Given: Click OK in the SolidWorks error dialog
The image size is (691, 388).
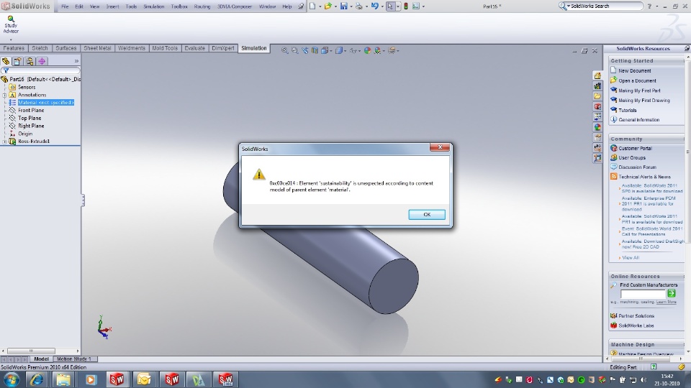Looking at the screenshot, I should coord(427,214).
